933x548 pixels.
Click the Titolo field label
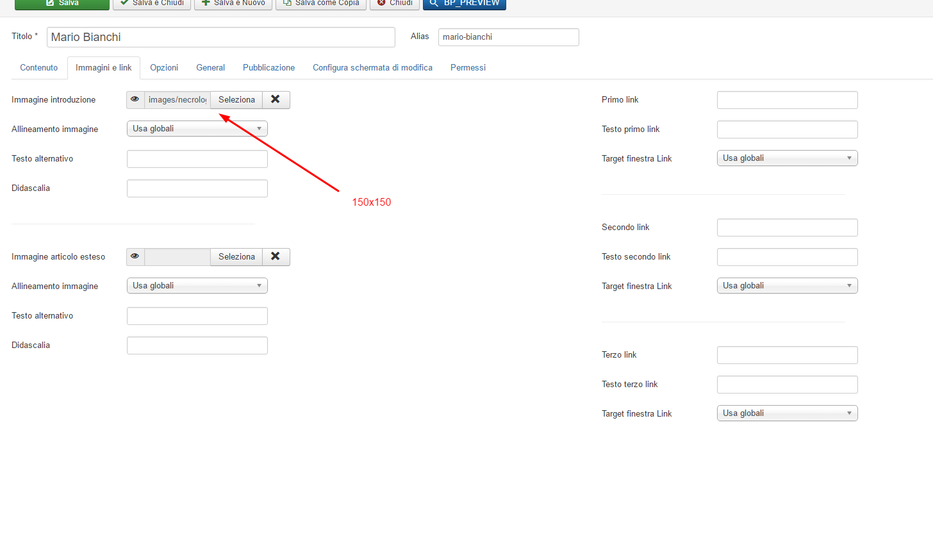click(25, 36)
